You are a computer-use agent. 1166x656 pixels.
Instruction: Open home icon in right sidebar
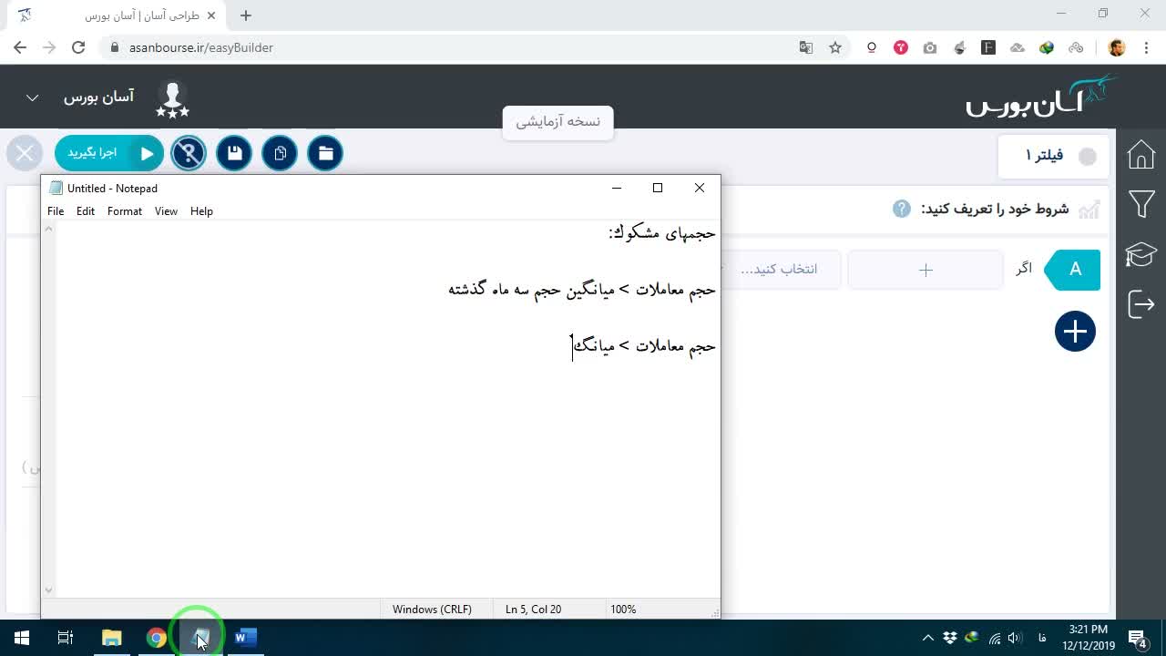[1141, 155]
